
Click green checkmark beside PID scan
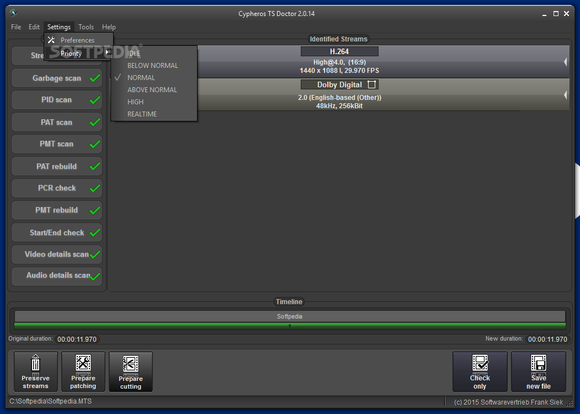pos(95,100)
